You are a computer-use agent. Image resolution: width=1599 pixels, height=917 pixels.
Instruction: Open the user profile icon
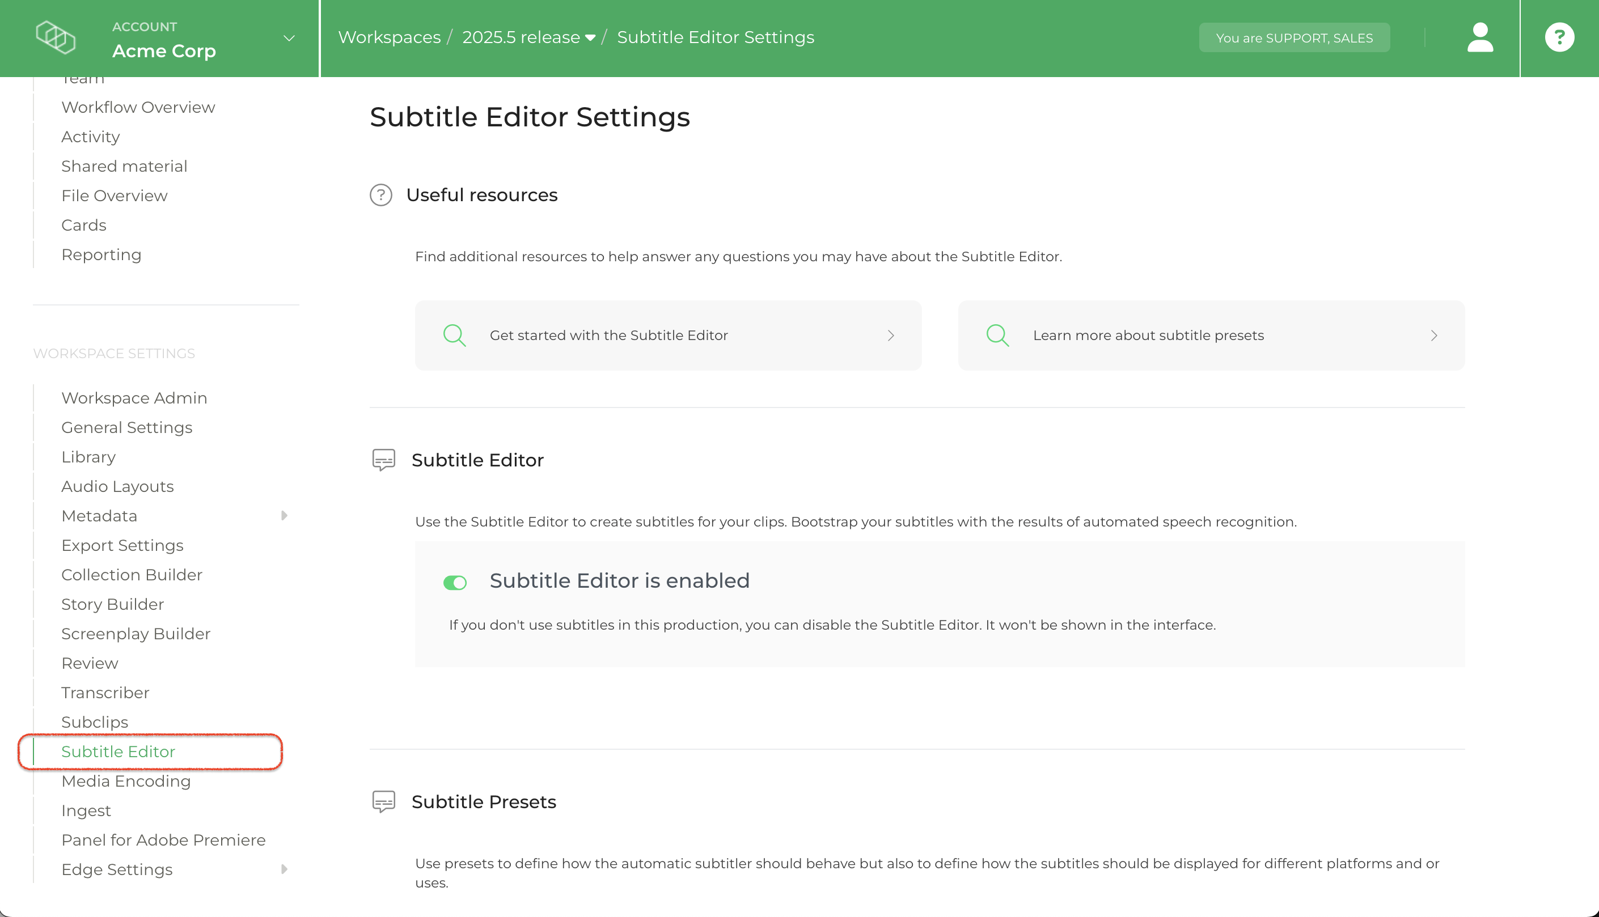[1479, 38]
